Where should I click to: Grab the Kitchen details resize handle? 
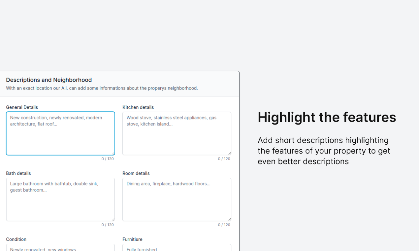(229, 153)
